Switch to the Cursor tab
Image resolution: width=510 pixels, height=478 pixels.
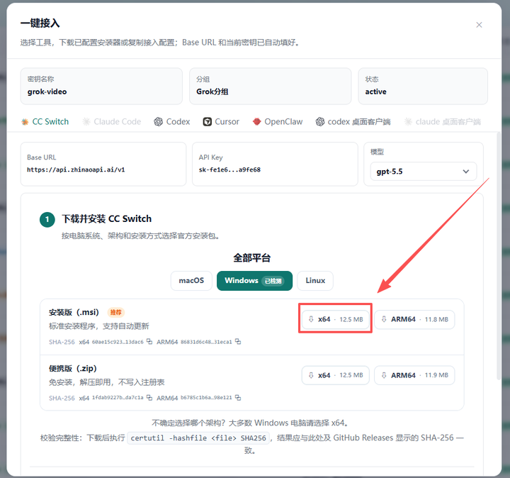(x=221, y=122)
